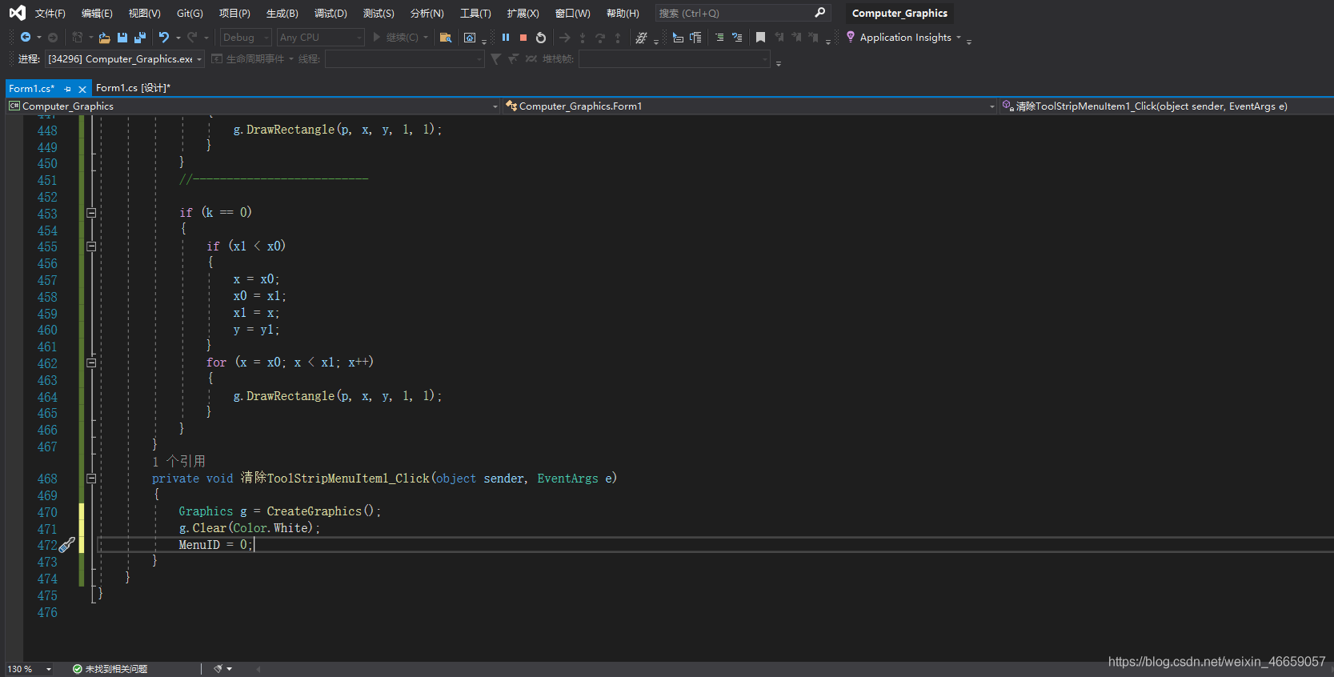Image resolution: width=1334 pixels, height=677 pixels.
Task: Click the Application Insights lightbulb icon
Action: (851, 37)
